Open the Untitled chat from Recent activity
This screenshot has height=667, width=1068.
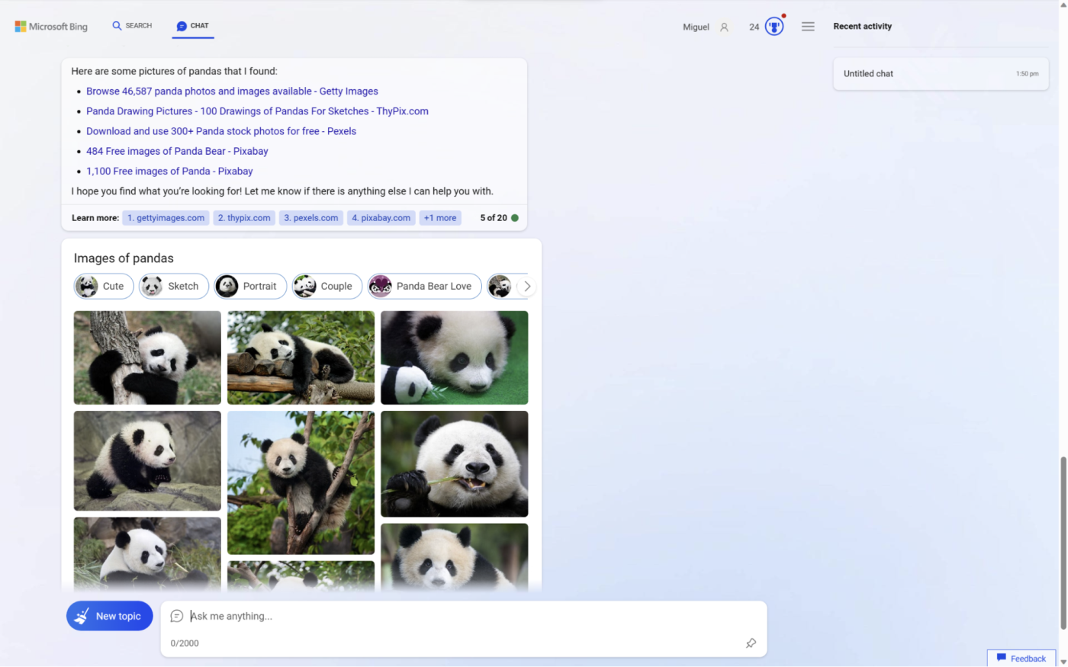coord(940,74)
